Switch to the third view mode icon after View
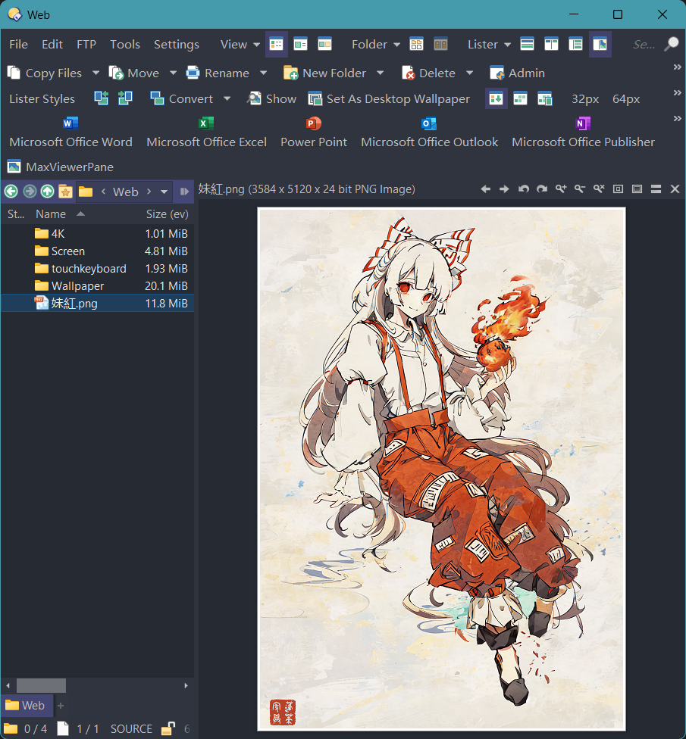Image resolution: width=686 pixels, height=739 pixels. 324,45
